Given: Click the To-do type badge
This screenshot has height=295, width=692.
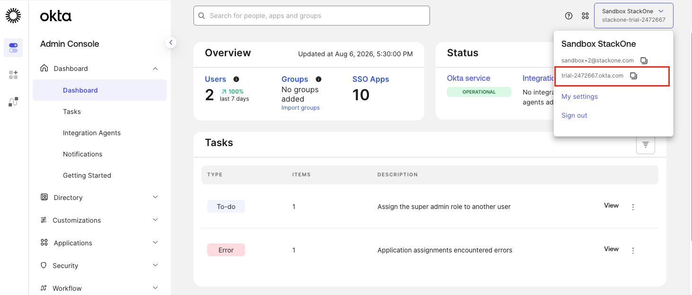Looking at the screenshot, I should (x=226, y=207).
